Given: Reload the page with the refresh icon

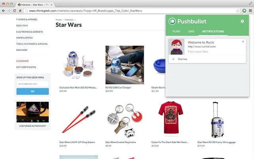Looking at the screenshot, I should [x=15, y=11].
